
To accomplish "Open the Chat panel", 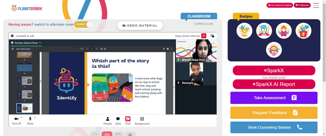I will point(118,121).
